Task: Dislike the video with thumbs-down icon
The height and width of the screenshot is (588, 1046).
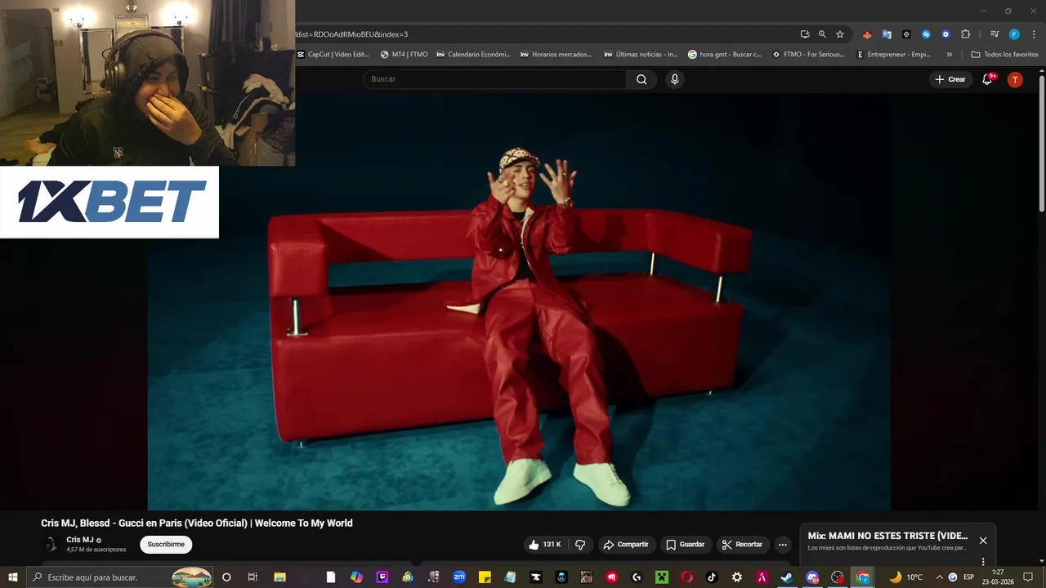Action: 580,545
